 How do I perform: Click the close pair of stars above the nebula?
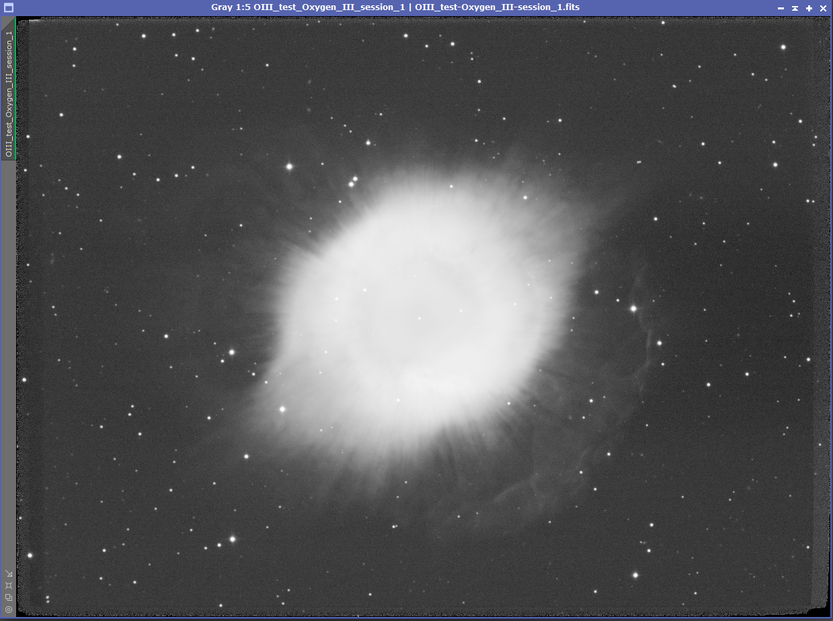tap(353, 181)
